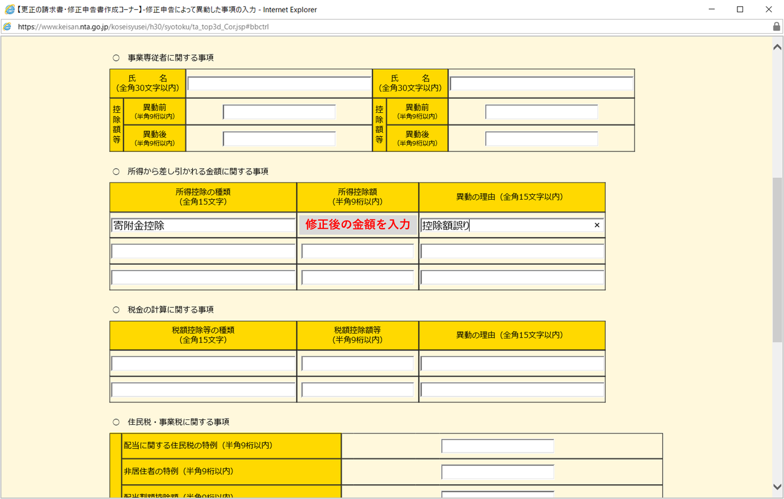Click the scroll down arrow of the page
This screenshot has height=499, width=784.
(777, 488)
